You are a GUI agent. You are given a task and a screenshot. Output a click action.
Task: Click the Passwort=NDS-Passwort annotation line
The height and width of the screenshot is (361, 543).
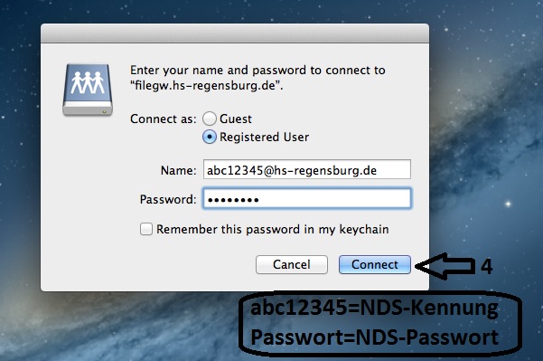[x=375, y=337]
